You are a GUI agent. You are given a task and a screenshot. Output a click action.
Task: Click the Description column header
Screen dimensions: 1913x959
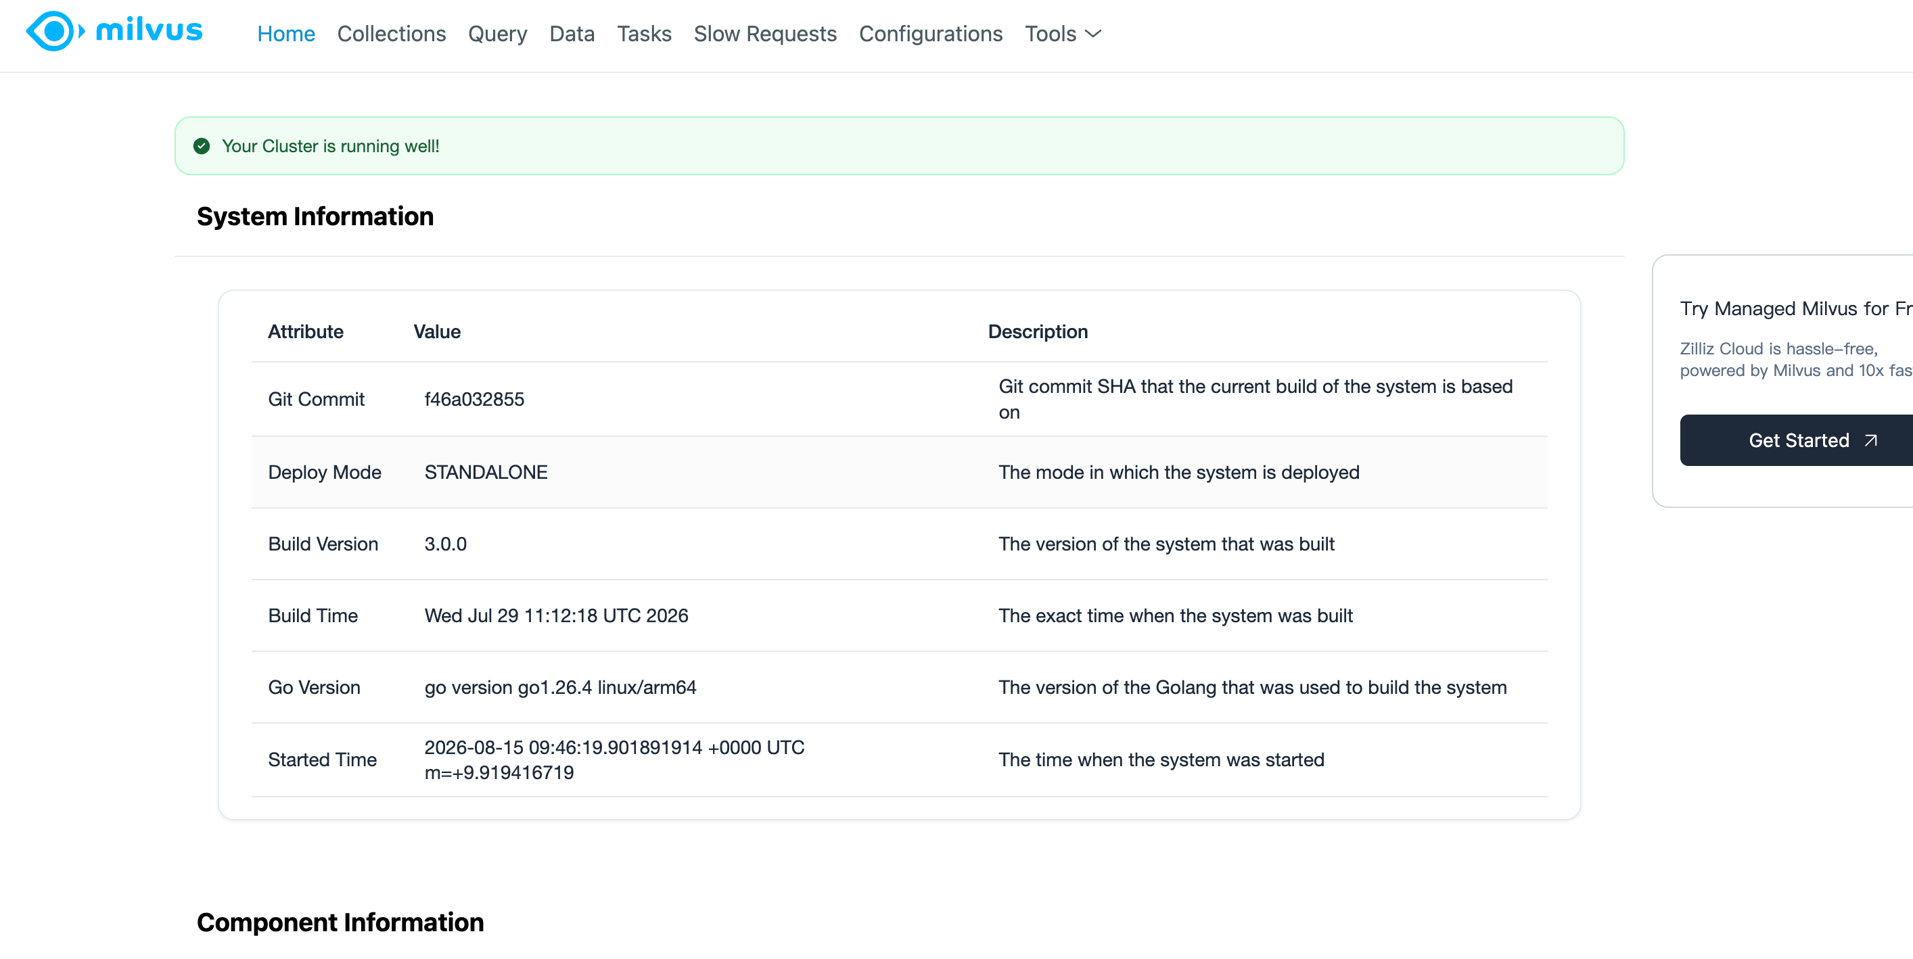coord(1038,332)
